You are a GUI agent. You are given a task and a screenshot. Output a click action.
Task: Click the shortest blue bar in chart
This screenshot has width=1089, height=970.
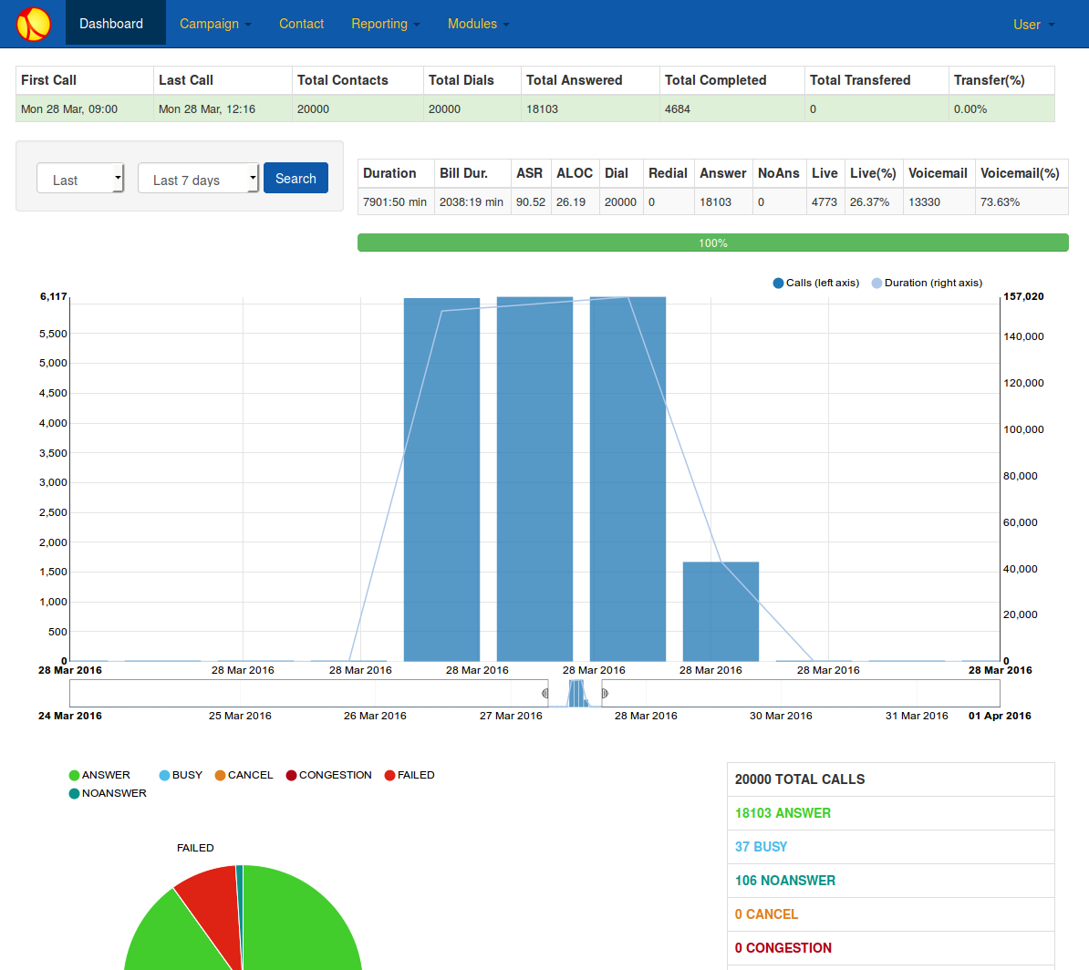pos(721,612)
